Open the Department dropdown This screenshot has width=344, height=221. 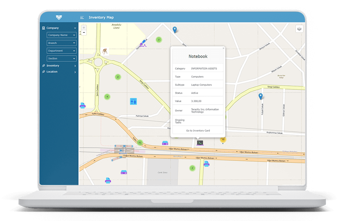tap(62, 51)
